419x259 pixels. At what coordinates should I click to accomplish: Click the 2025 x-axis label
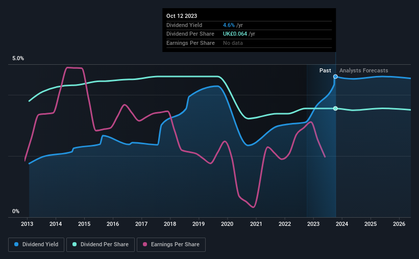(371, 224)
